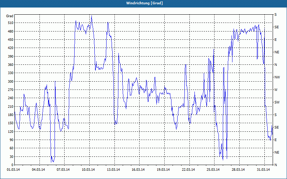Select the 120 y-axis value

click(x=11, y=131)
